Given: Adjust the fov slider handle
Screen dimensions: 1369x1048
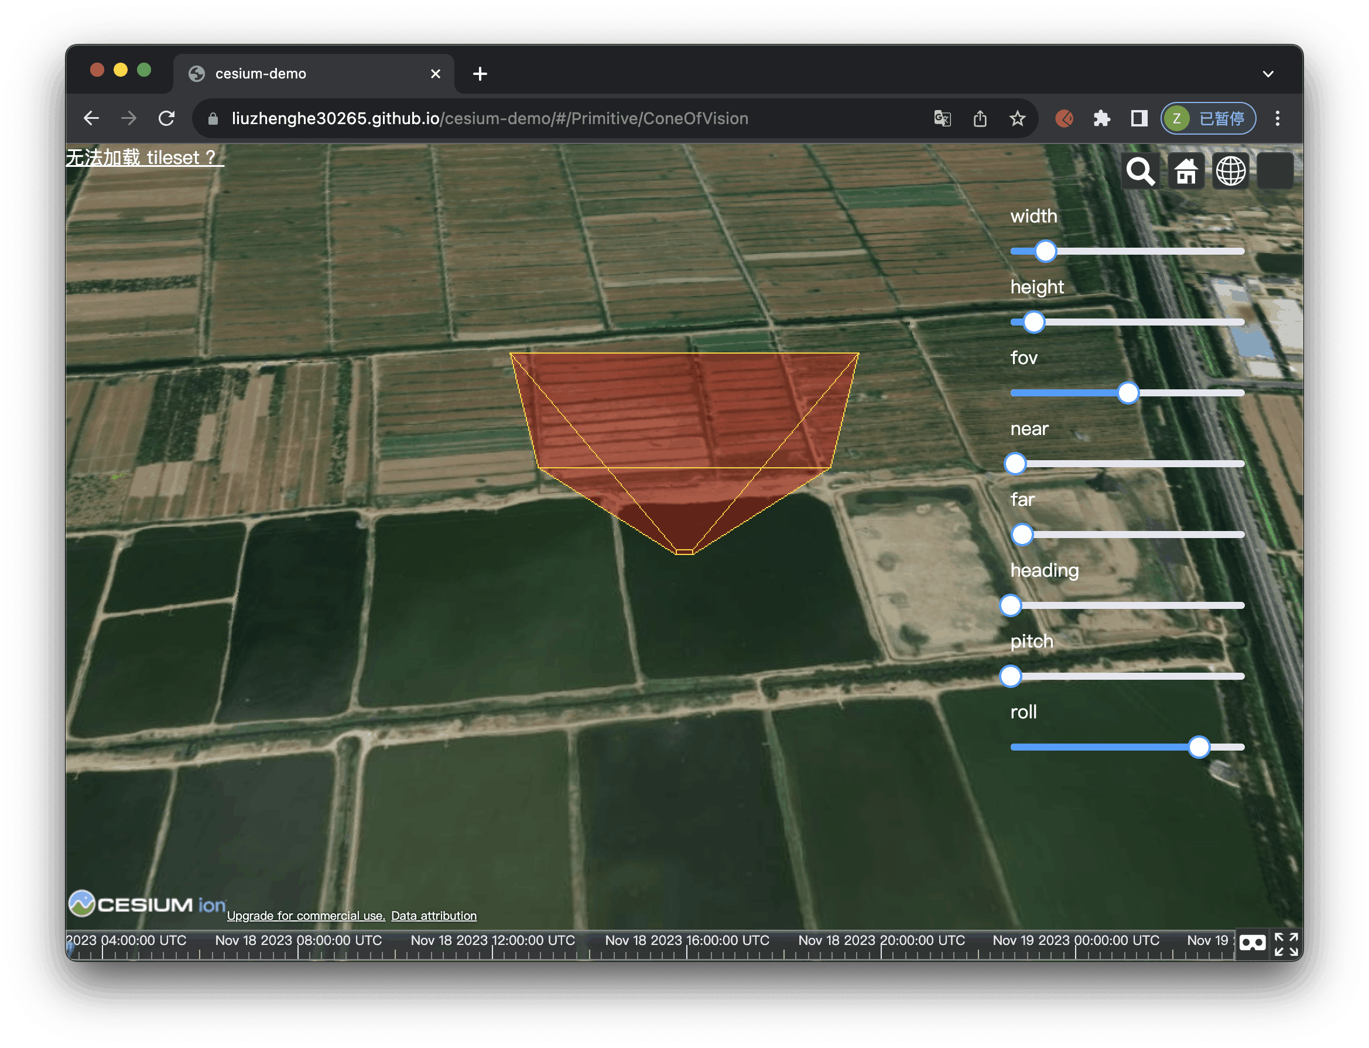Looking at the screenshot, I should click(1128, 393).
